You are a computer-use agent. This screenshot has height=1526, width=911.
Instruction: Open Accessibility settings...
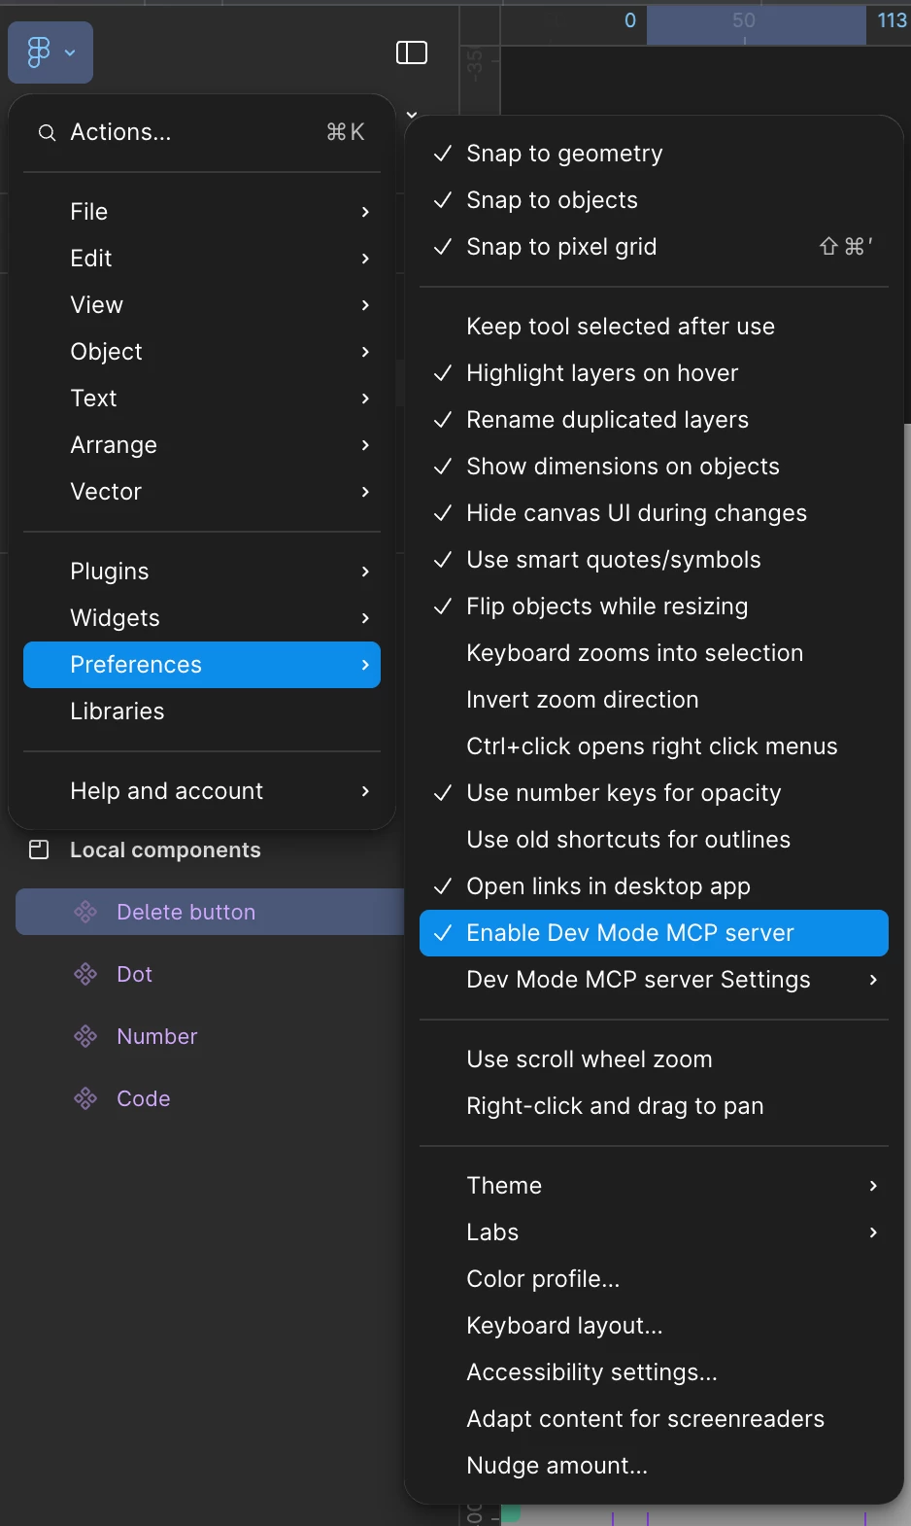pyautogui.click(x=654, y=1372)
